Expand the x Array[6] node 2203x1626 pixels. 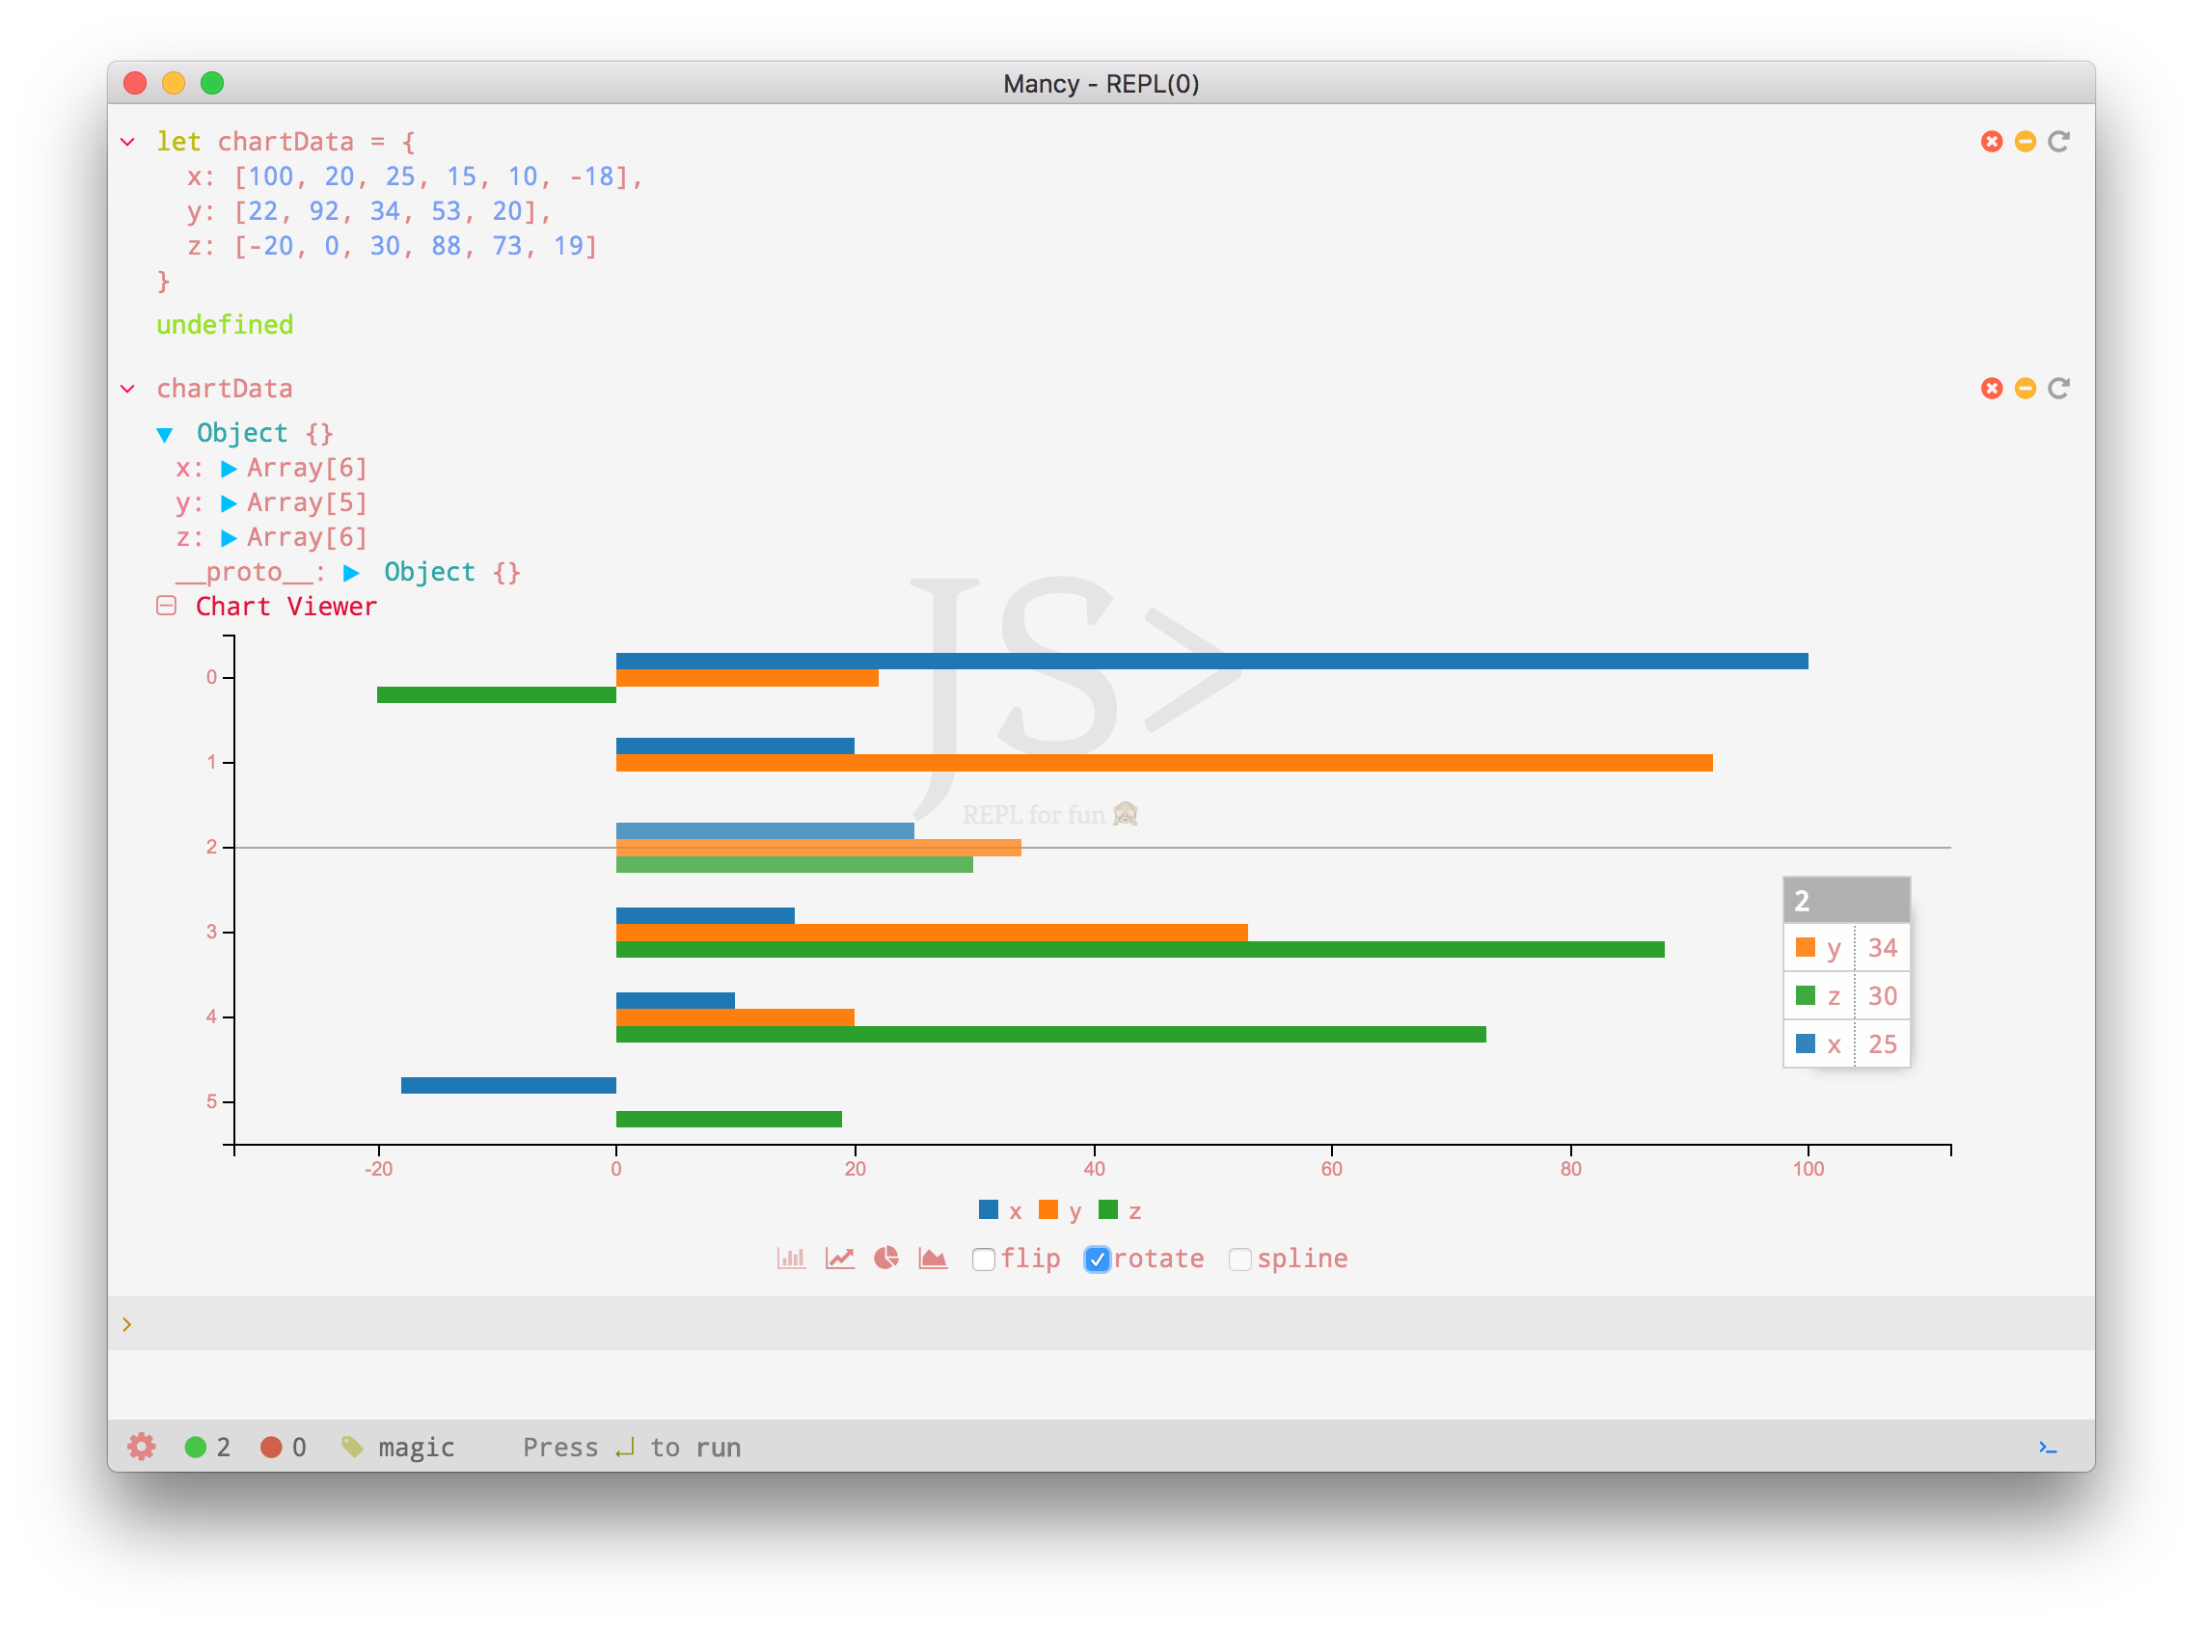point(229,469)
